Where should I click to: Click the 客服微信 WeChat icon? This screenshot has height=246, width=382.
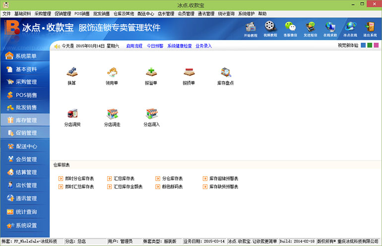pyautogui.click(x=290, y=29)
